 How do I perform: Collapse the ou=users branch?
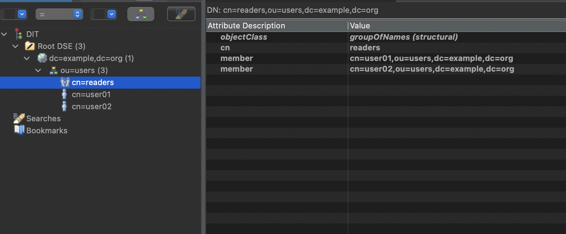coord(38,71)
